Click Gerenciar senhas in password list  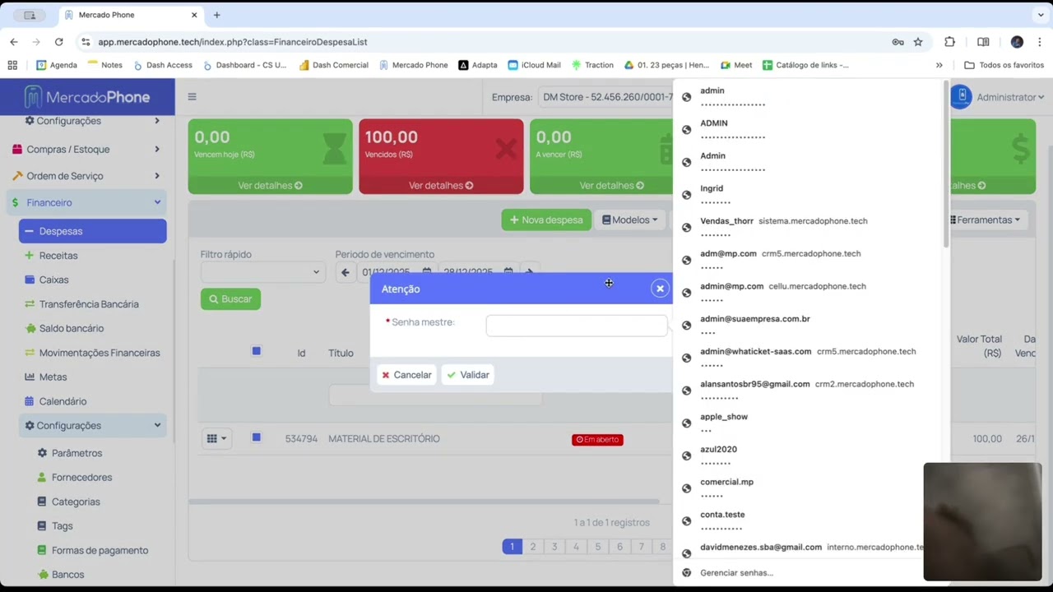coord(736,573)
